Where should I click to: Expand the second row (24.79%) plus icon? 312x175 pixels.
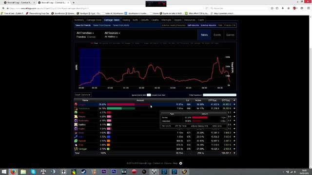tap(234, 108)
